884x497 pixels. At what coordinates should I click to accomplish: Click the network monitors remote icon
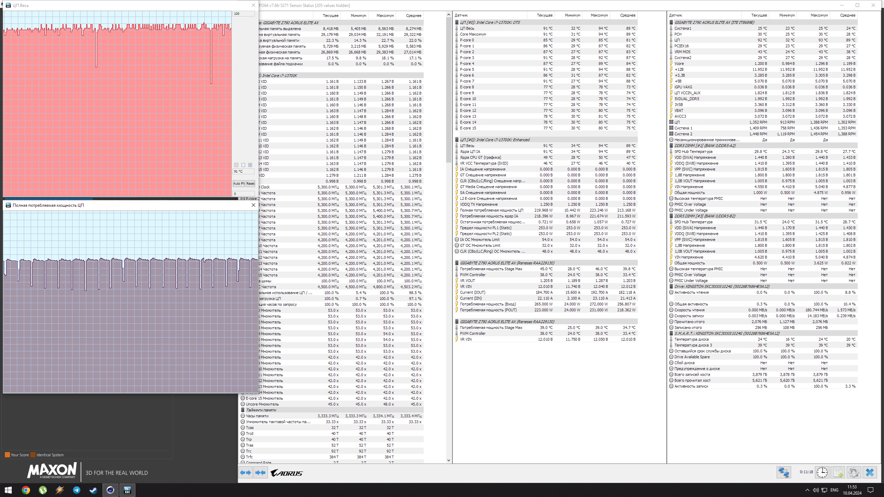pos(784,472)
